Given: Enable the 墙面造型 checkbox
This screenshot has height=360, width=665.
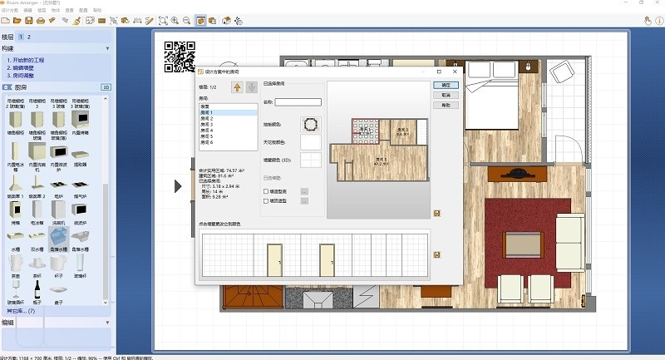Looking at the screenshot, I should pos(265,200).
